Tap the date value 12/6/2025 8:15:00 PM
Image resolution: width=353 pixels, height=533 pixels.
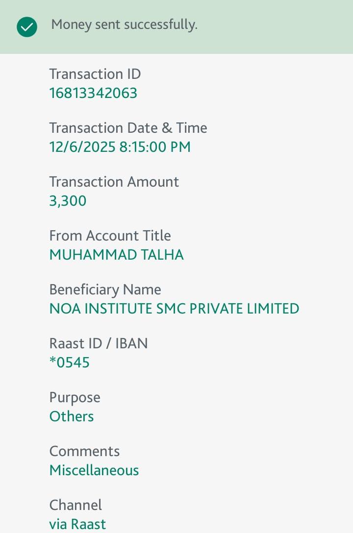pyautogui.click(x=120, y=147)
